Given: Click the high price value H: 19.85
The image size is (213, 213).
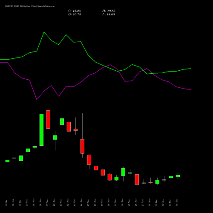Looking at the screenshot, I should tap(109, 11).
